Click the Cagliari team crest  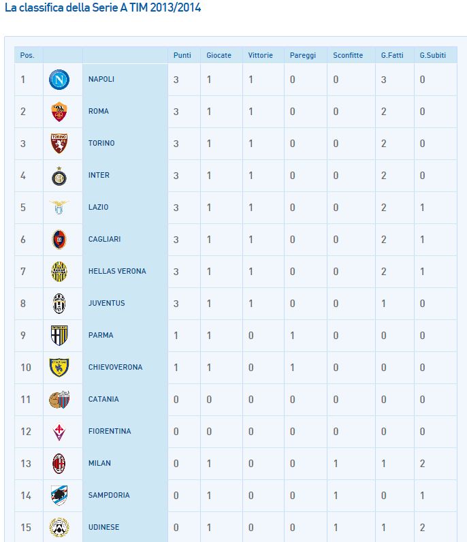(59, 239)
